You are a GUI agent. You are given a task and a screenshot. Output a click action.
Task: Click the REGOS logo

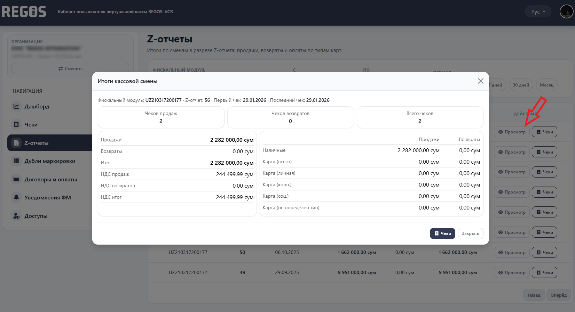click(x=24, y=12)
